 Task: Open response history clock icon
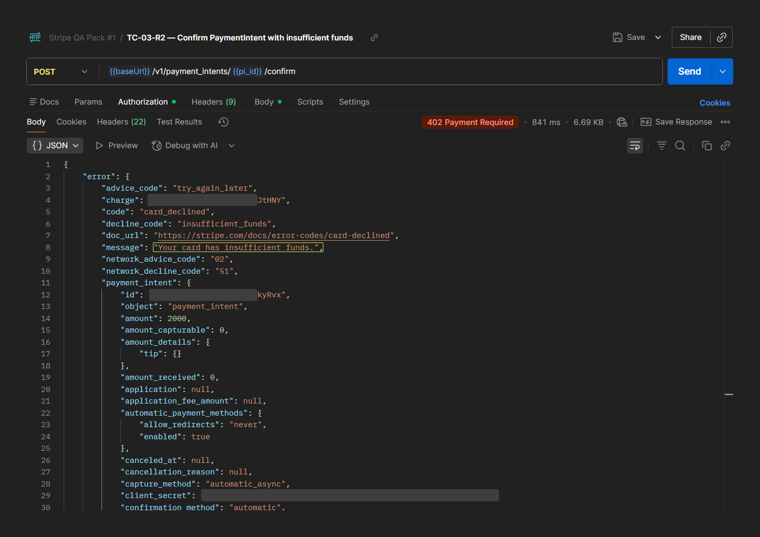[x=223, y=122]
